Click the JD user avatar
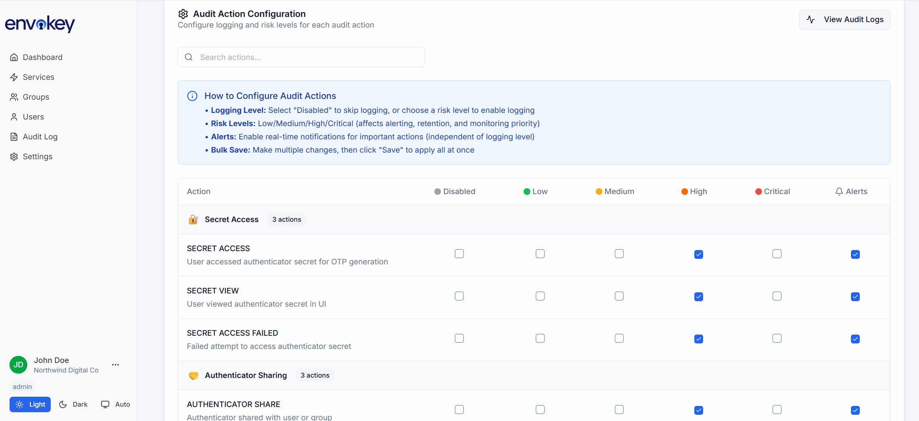The image size is (919, 421). 18,365
